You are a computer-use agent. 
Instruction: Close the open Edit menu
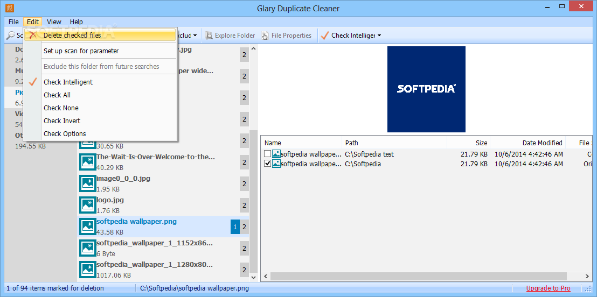pyautogui.click(x=33, y=22)
